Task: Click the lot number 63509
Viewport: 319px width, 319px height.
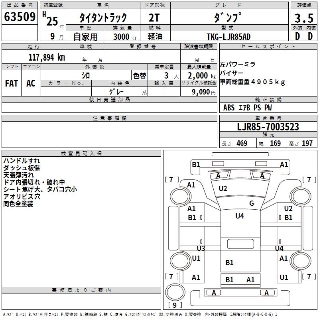Action: (20, 17)
